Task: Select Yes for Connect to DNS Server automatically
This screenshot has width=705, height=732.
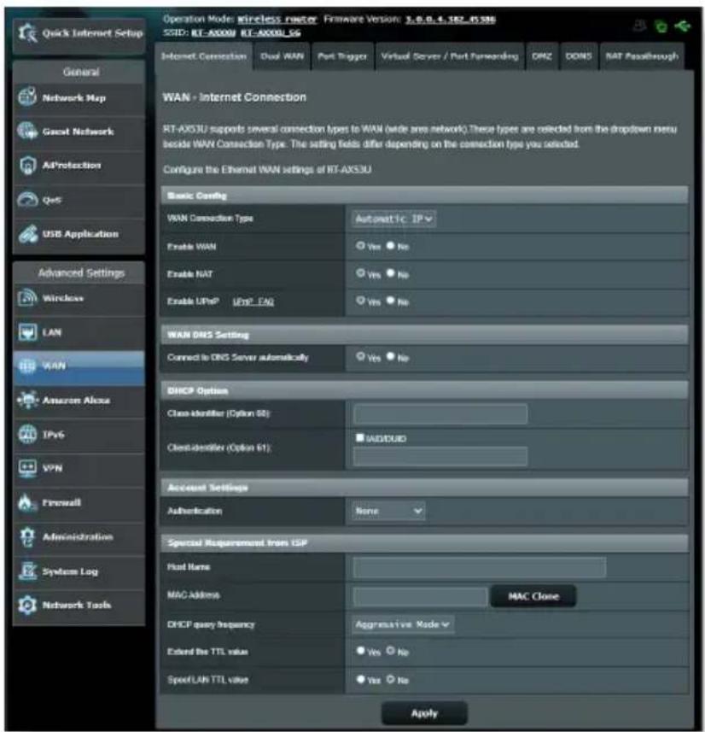Action: coord(360,356)
